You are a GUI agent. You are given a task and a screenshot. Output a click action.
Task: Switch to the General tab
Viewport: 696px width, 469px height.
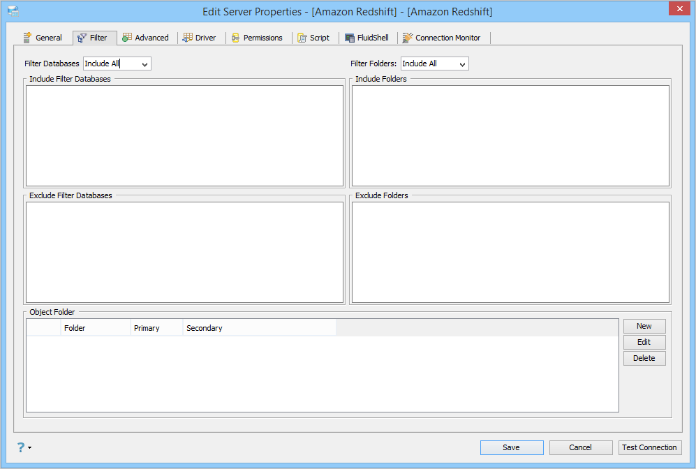43,38
